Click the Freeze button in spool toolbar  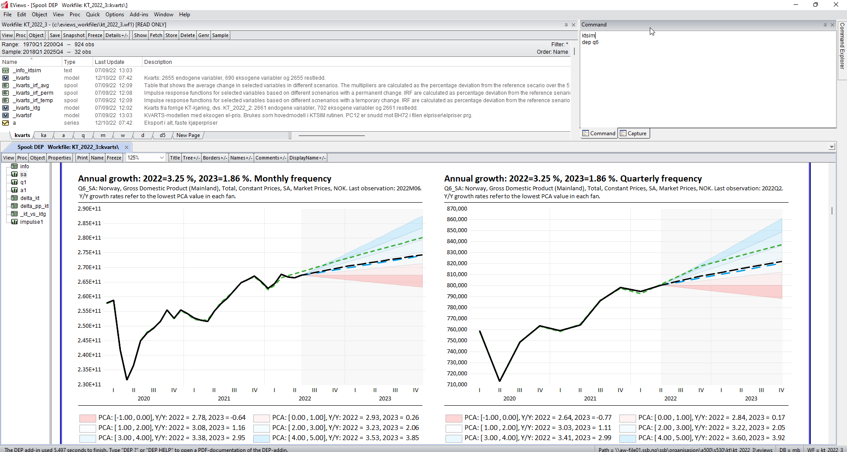[x=114, y=158]
